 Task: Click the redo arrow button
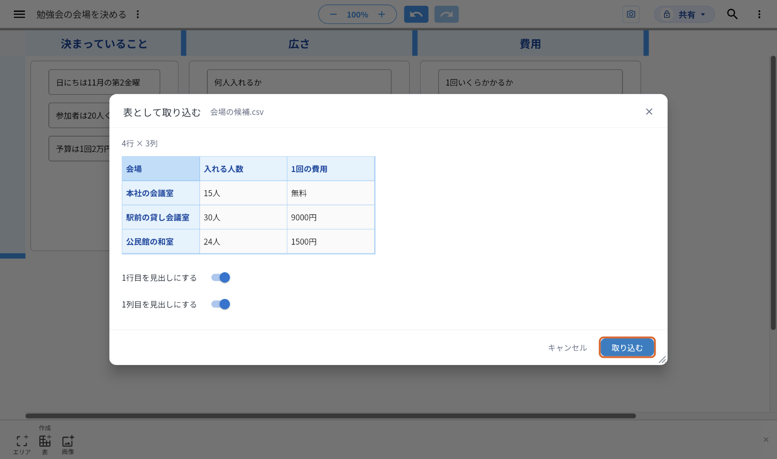(x=447, y=14)
